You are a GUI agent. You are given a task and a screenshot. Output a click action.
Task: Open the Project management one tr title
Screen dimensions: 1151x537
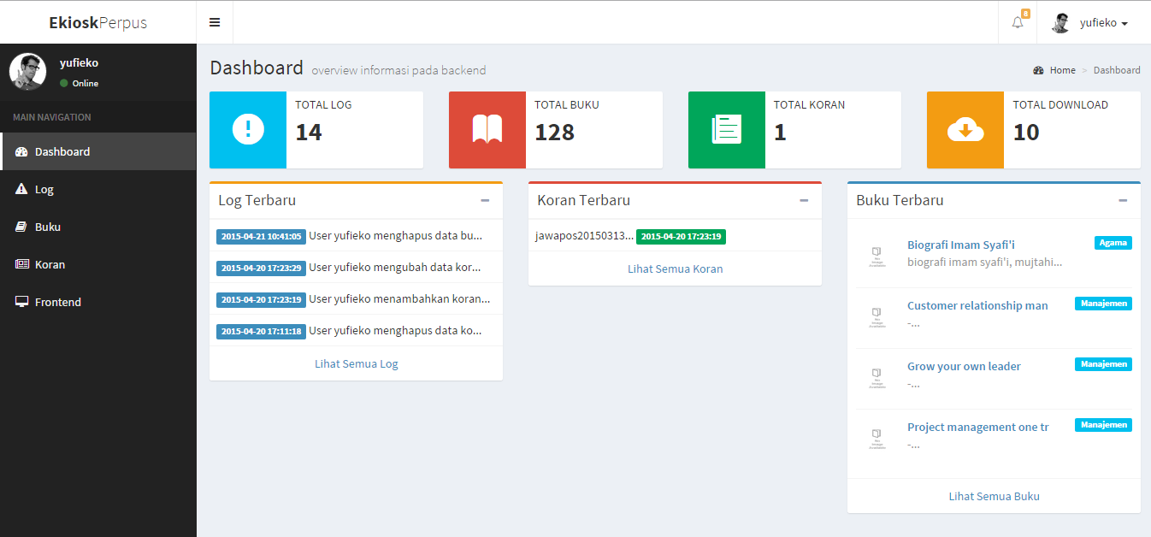coord(978,427)
